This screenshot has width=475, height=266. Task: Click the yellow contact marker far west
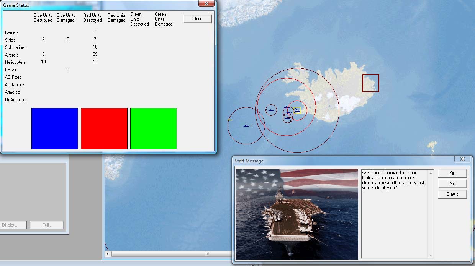pos(229,120)
